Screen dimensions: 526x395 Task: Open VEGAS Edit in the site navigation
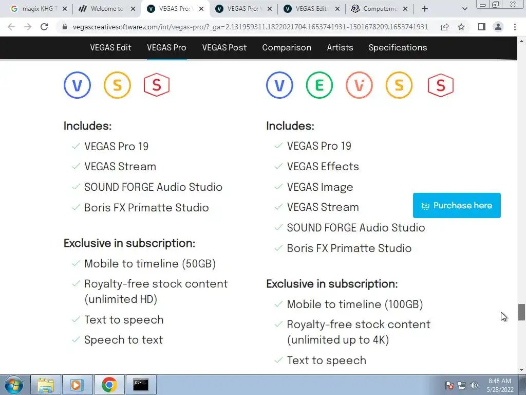click(x=110, y=48)
